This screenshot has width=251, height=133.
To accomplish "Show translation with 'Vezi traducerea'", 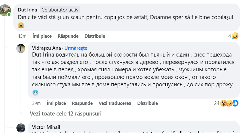I will pyautogui.click(x=115, y=103).
